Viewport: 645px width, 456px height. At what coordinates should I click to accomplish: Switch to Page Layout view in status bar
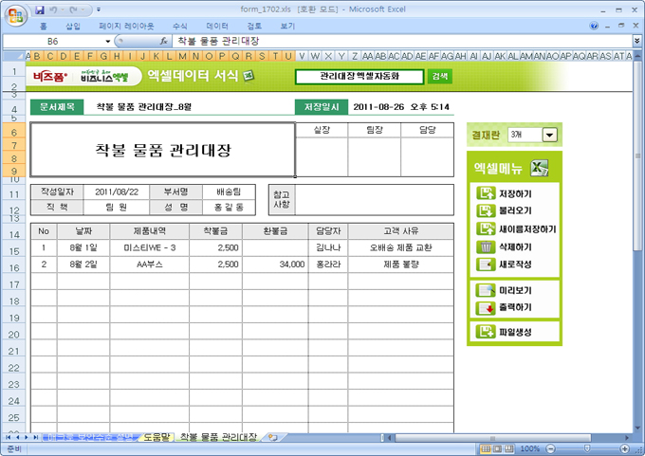497,448
